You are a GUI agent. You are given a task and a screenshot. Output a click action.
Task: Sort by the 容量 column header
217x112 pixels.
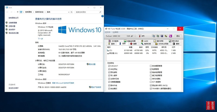[127, 47]
